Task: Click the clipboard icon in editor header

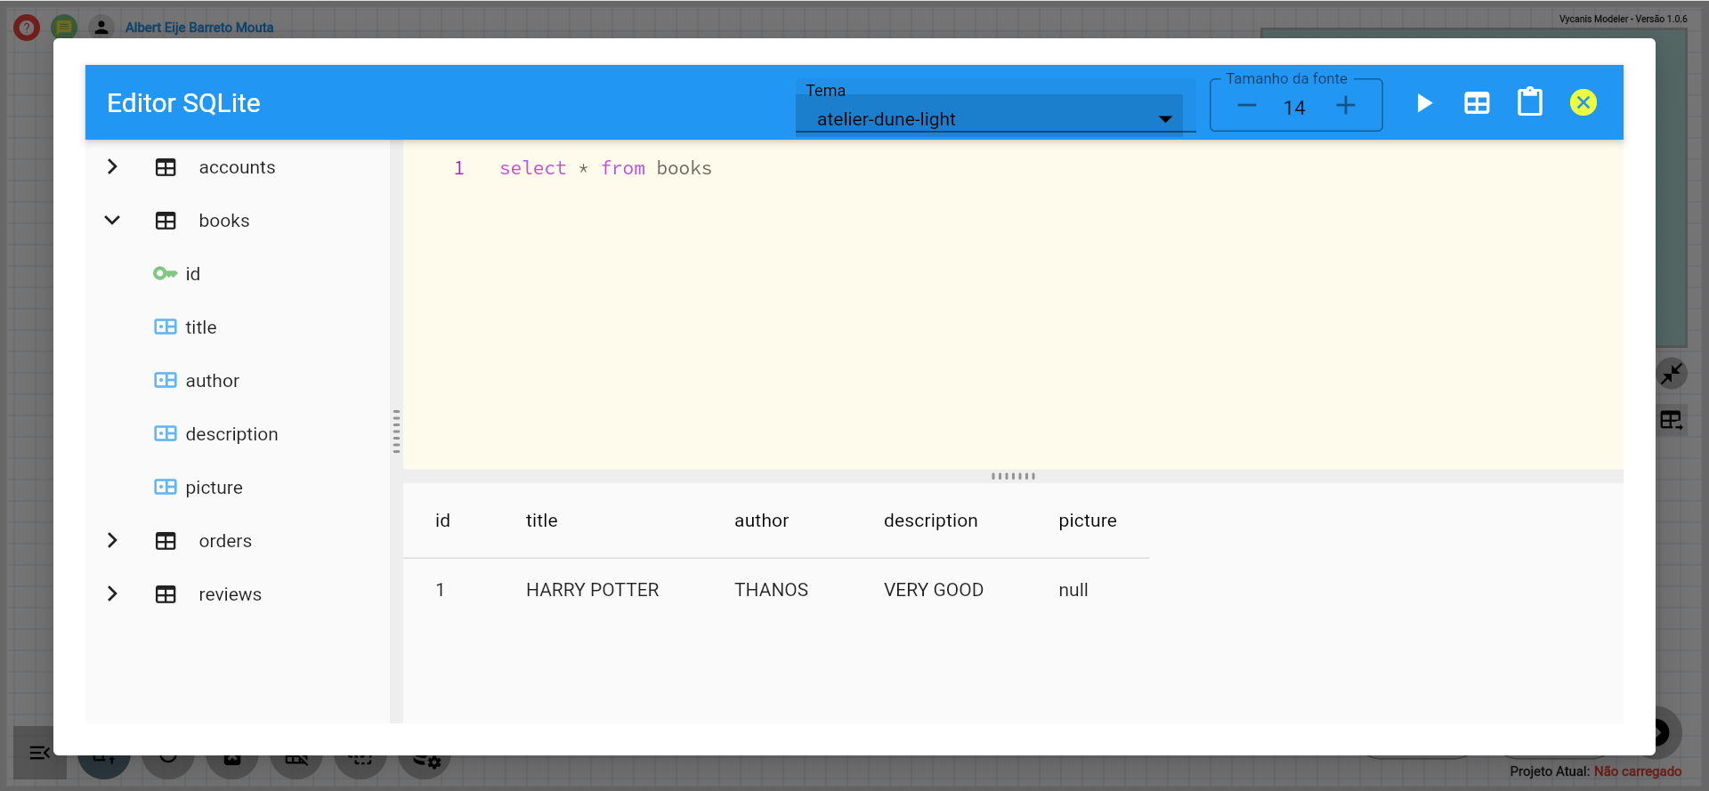Action: click(1530, 102)
